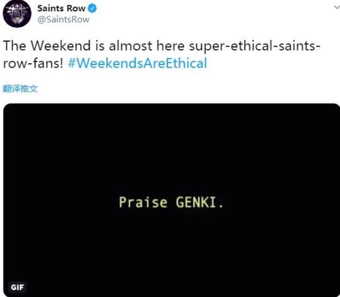Viewport: 340px width, 297px height.
Task: Click the word row-fans! in the tweet
Action: pos(33,63)
